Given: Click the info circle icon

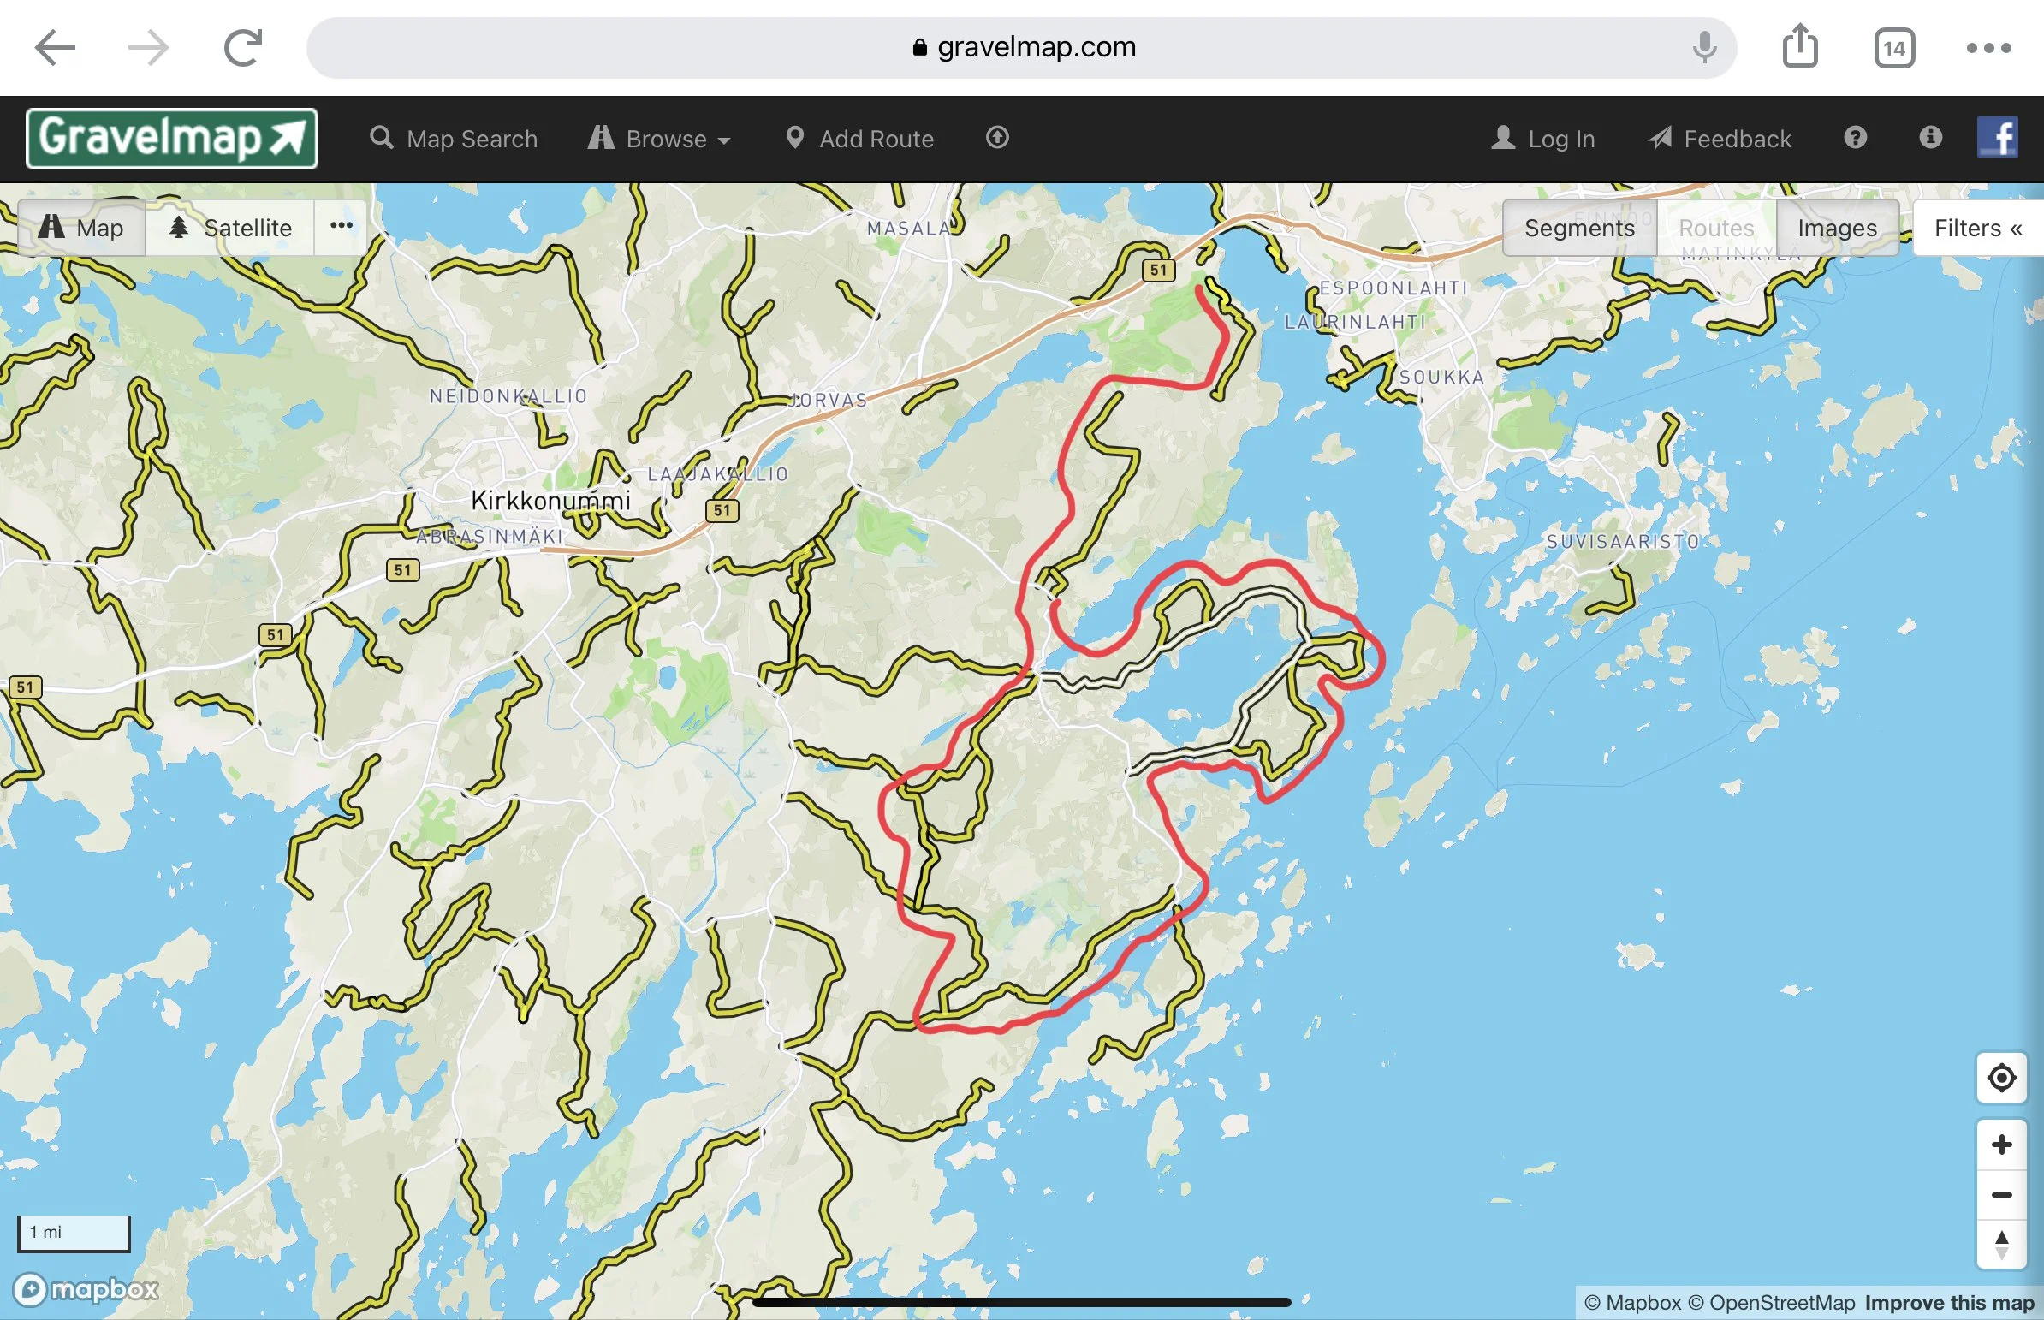Looking at the screenshot, I should (x=1930, y=137).
